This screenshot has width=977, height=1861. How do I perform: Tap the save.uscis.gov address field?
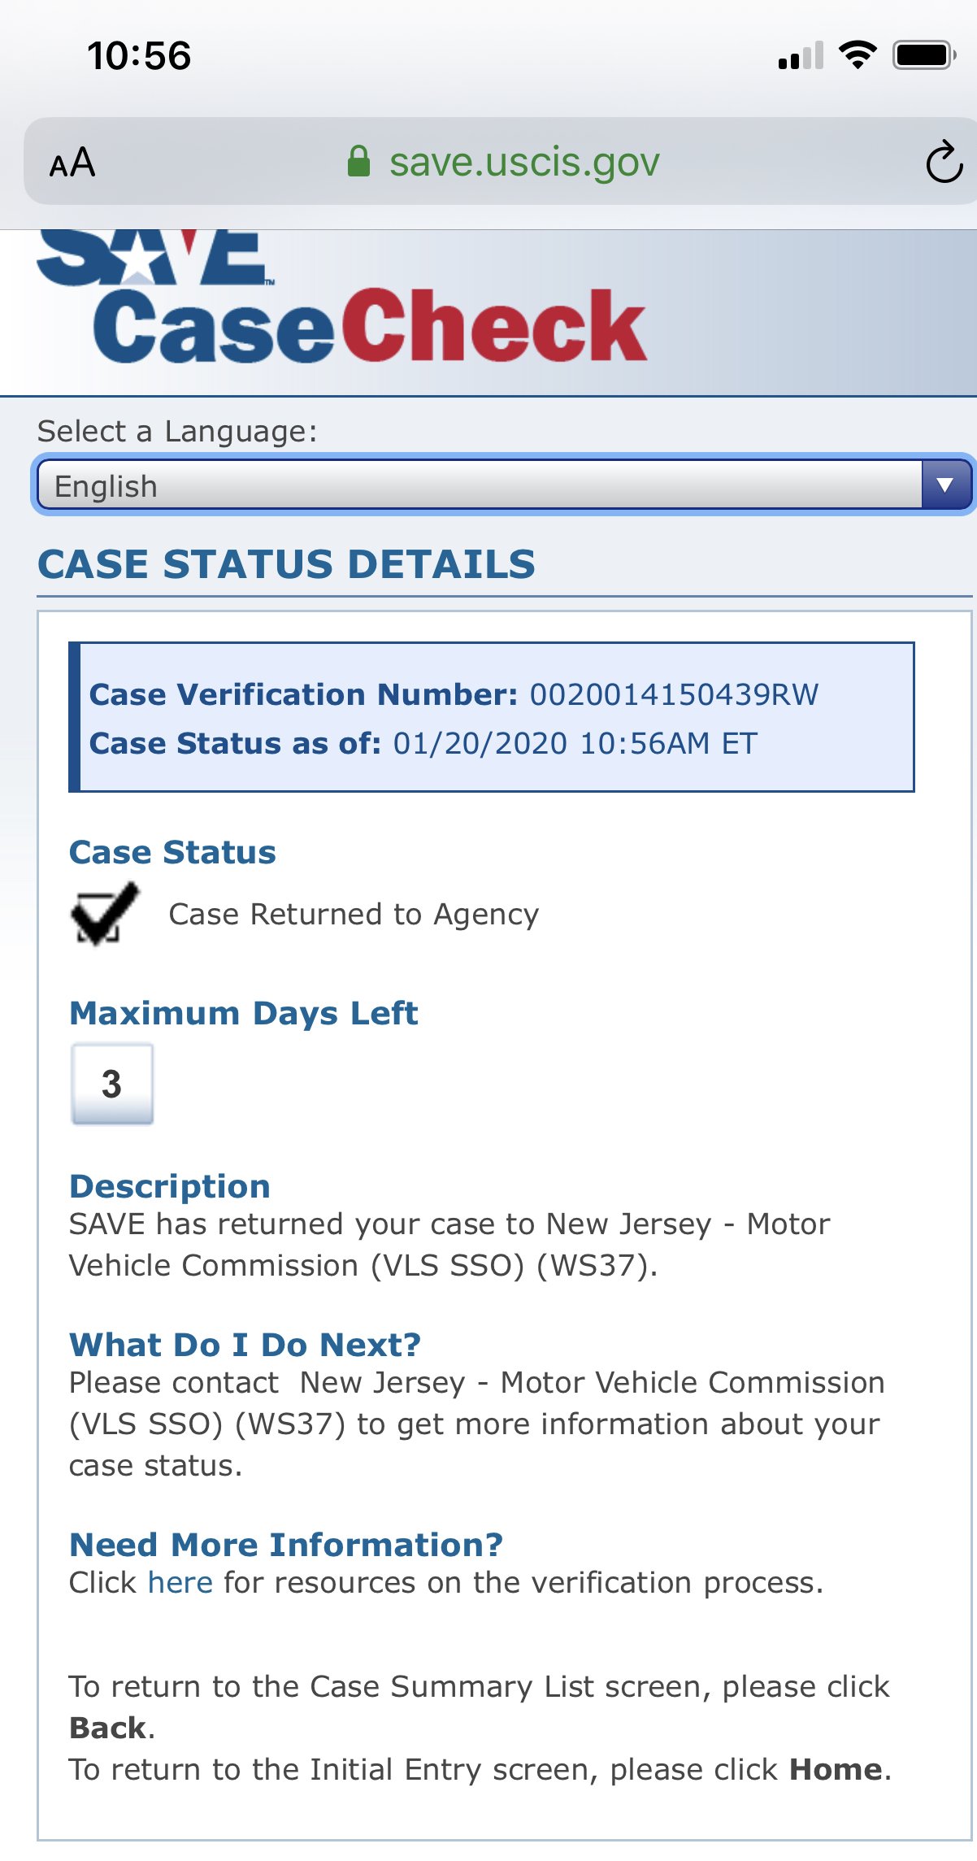(524, 162)
